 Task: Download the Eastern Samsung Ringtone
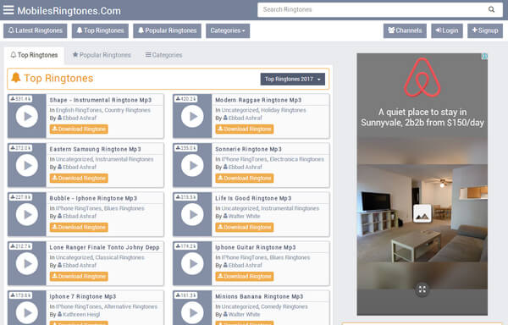pos(79,178)
